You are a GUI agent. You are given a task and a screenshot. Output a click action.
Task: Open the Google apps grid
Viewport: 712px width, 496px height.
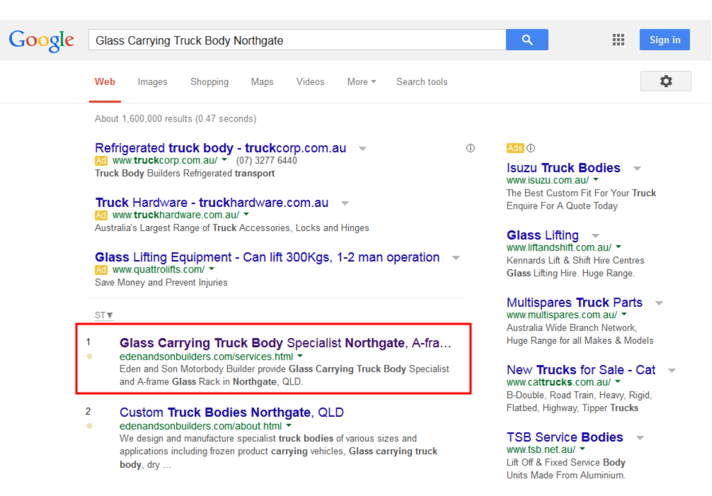618,40
